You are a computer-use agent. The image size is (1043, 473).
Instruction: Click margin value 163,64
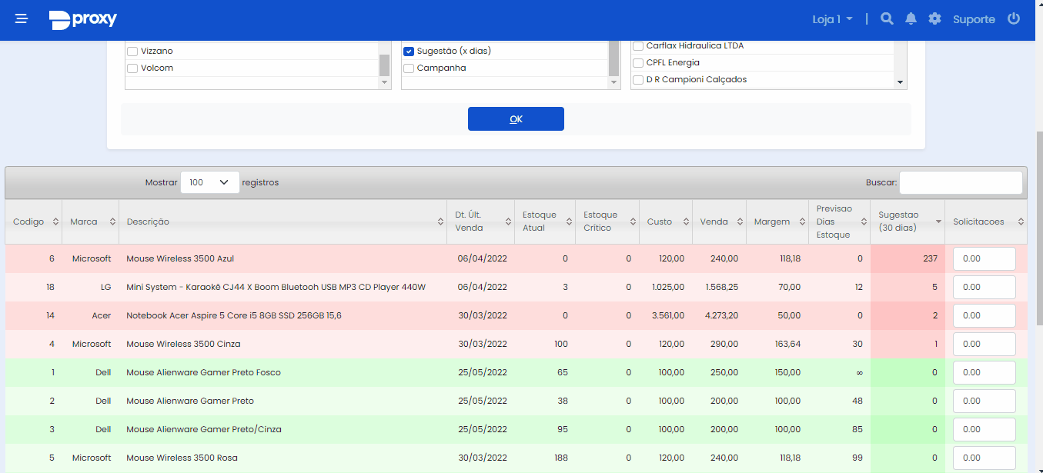tap(787, 344)
